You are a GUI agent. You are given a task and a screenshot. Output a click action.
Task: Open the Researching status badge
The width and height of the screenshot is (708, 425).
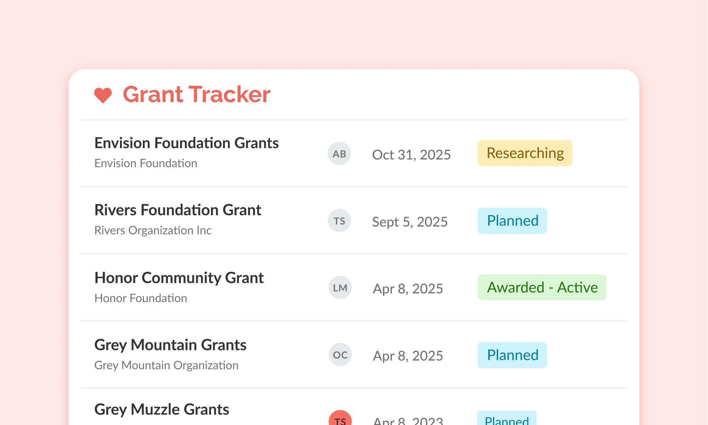(x=525, y=153)
